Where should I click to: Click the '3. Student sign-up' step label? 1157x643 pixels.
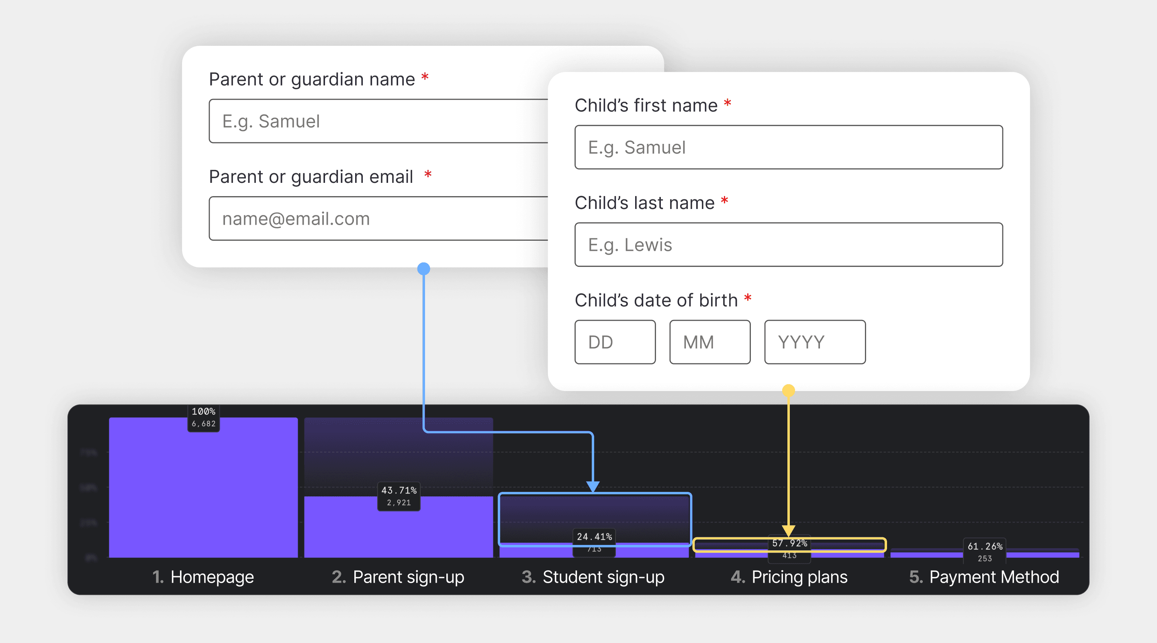593,577
